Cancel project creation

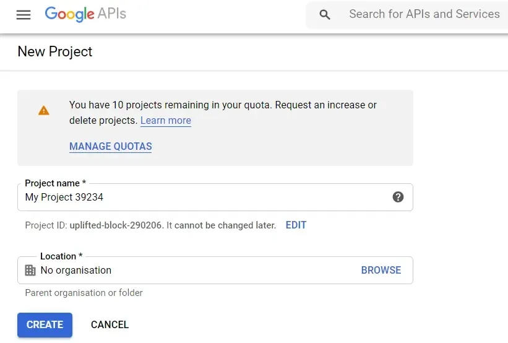coord(110,324)
